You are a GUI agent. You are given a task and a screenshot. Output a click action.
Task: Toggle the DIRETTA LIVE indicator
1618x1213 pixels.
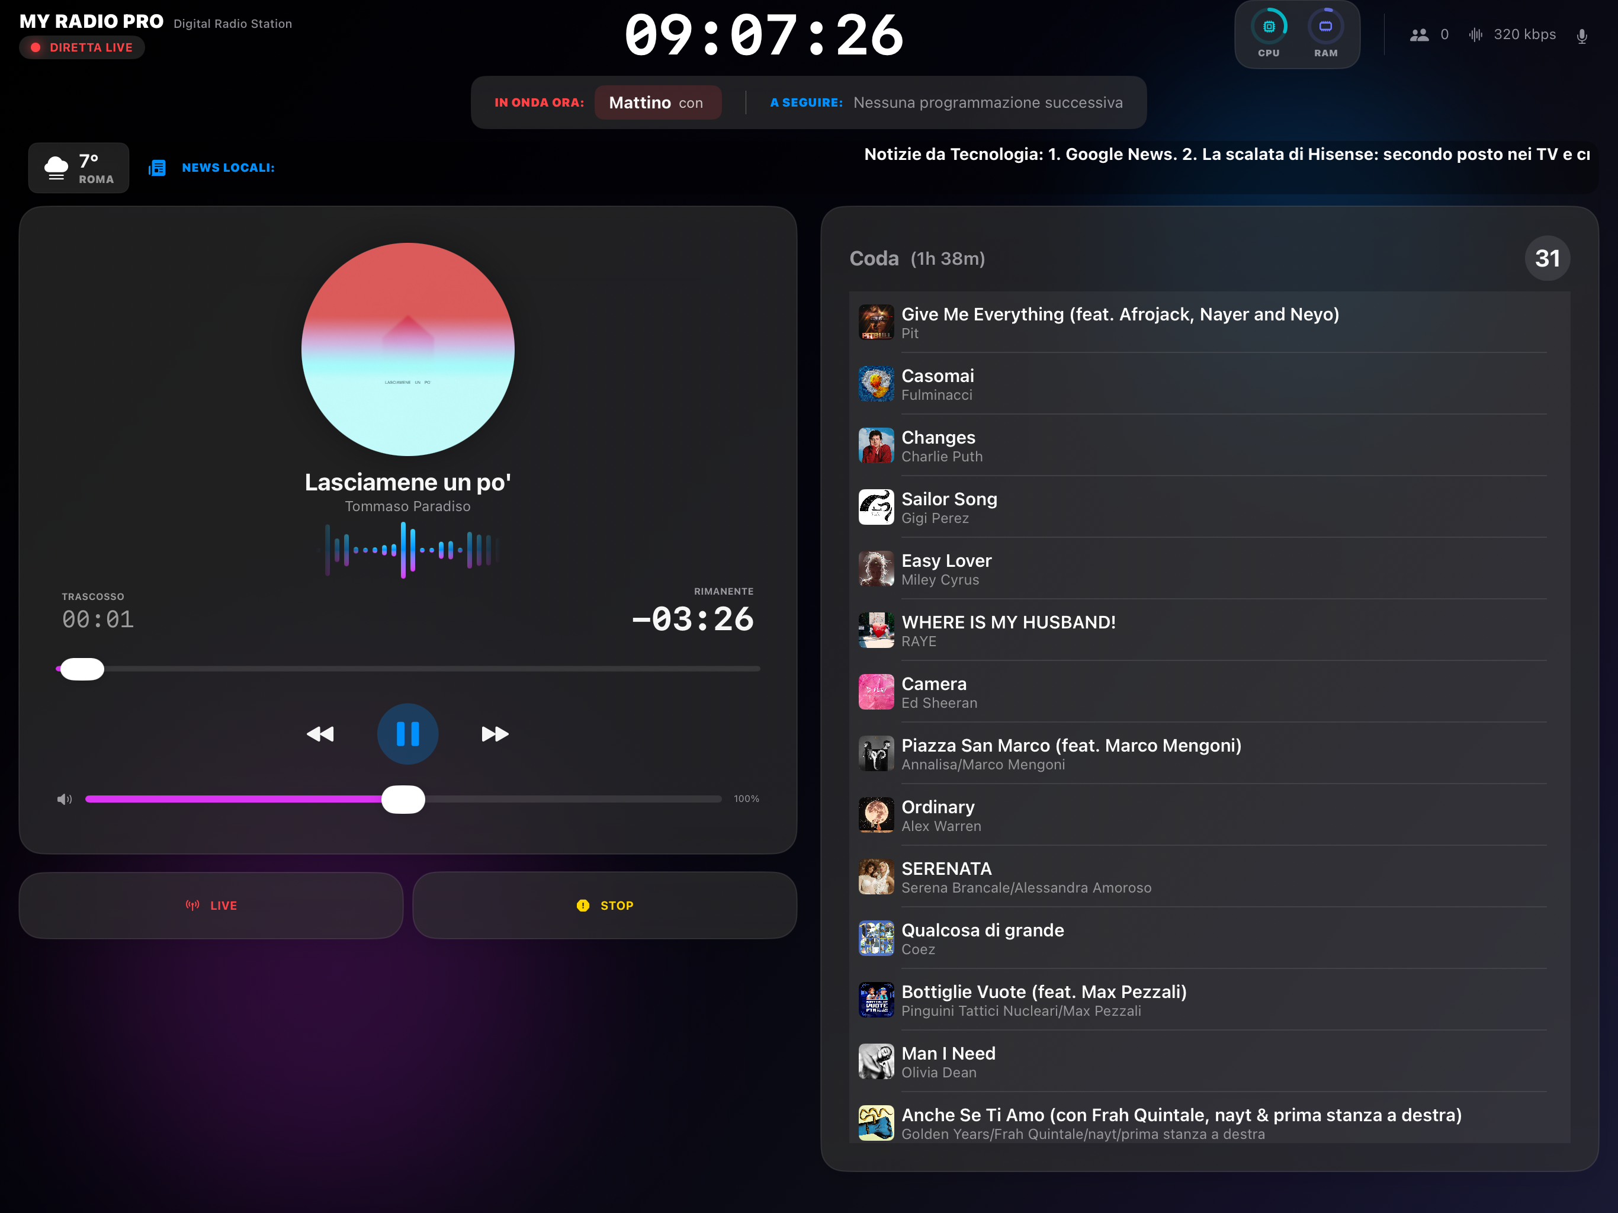pyautogui.click(x=82, y=47)
